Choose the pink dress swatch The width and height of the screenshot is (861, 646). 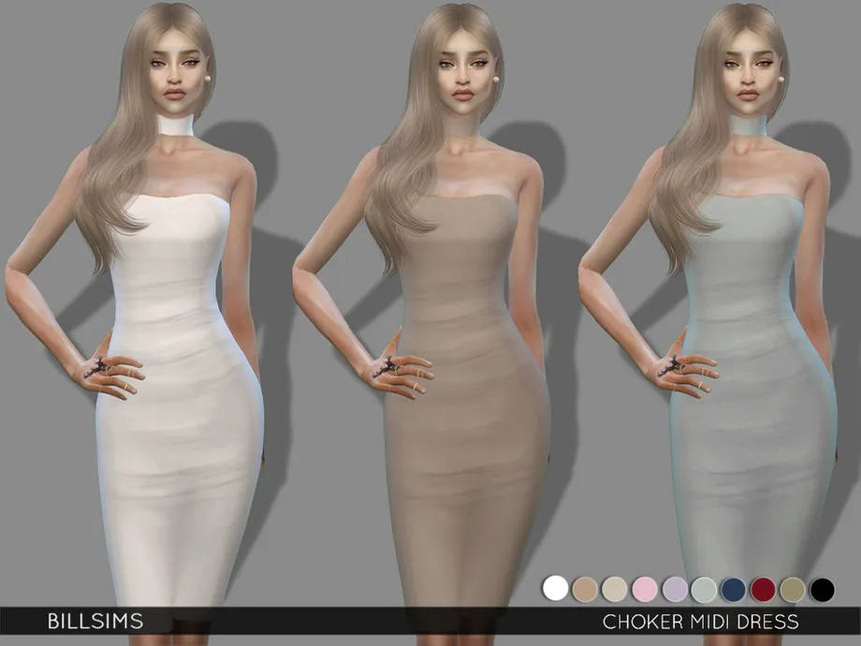point(644,588)
